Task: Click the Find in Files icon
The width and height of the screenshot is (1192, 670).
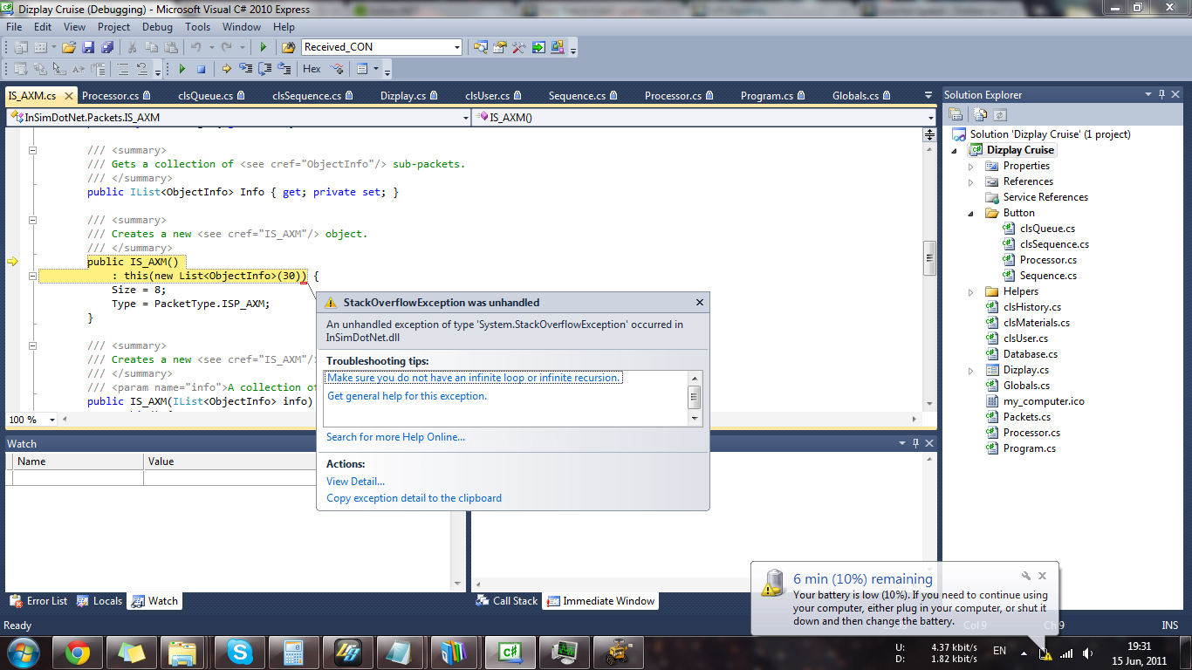Action: 289,47
